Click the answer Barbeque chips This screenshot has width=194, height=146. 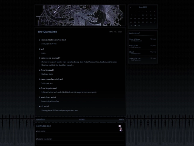point(47,74)
